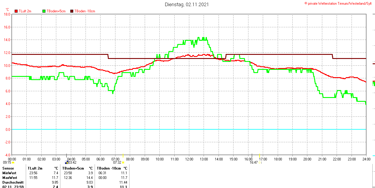Click the TLuft 2m legend label

point(25,11)
